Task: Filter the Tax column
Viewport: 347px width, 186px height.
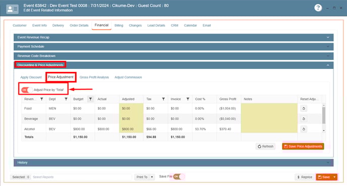Action: (x=163, y=99)
